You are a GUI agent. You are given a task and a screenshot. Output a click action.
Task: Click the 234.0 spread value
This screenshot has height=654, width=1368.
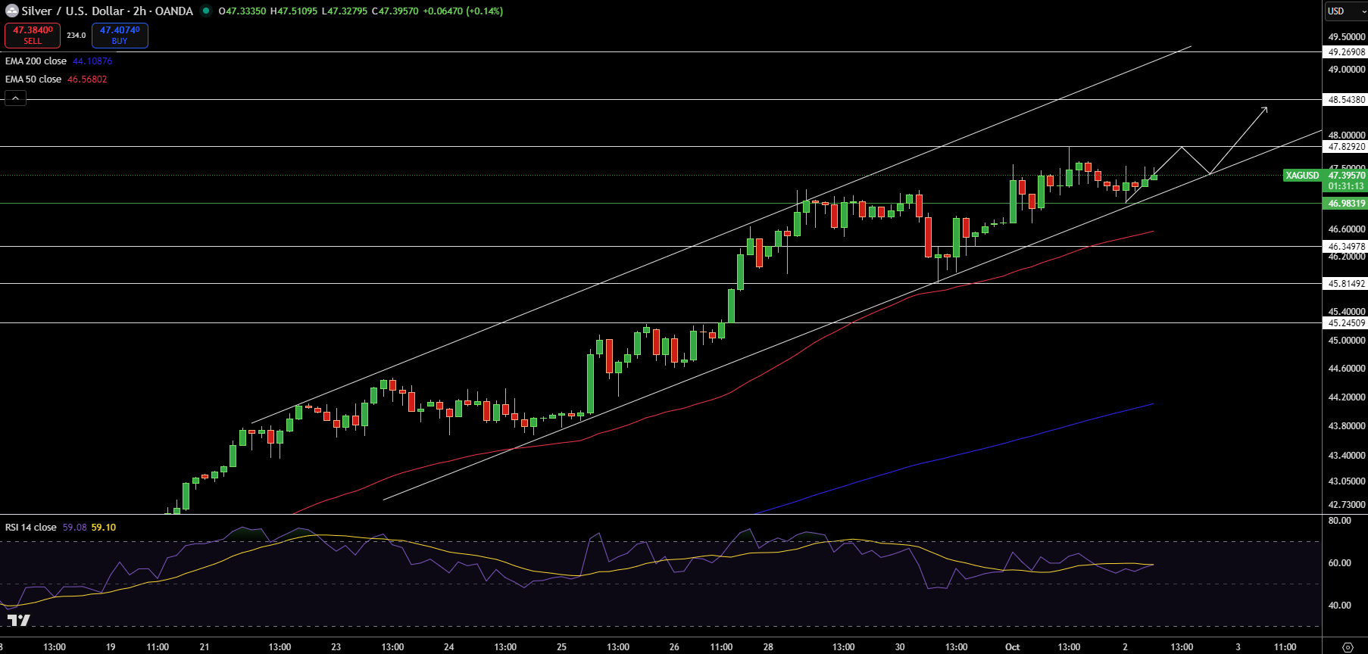pos(76,36)
